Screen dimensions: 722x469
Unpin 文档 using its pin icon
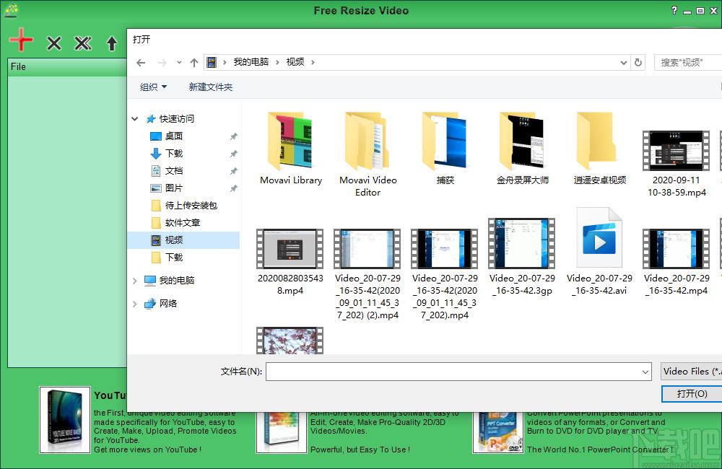[x=233, y=171]
